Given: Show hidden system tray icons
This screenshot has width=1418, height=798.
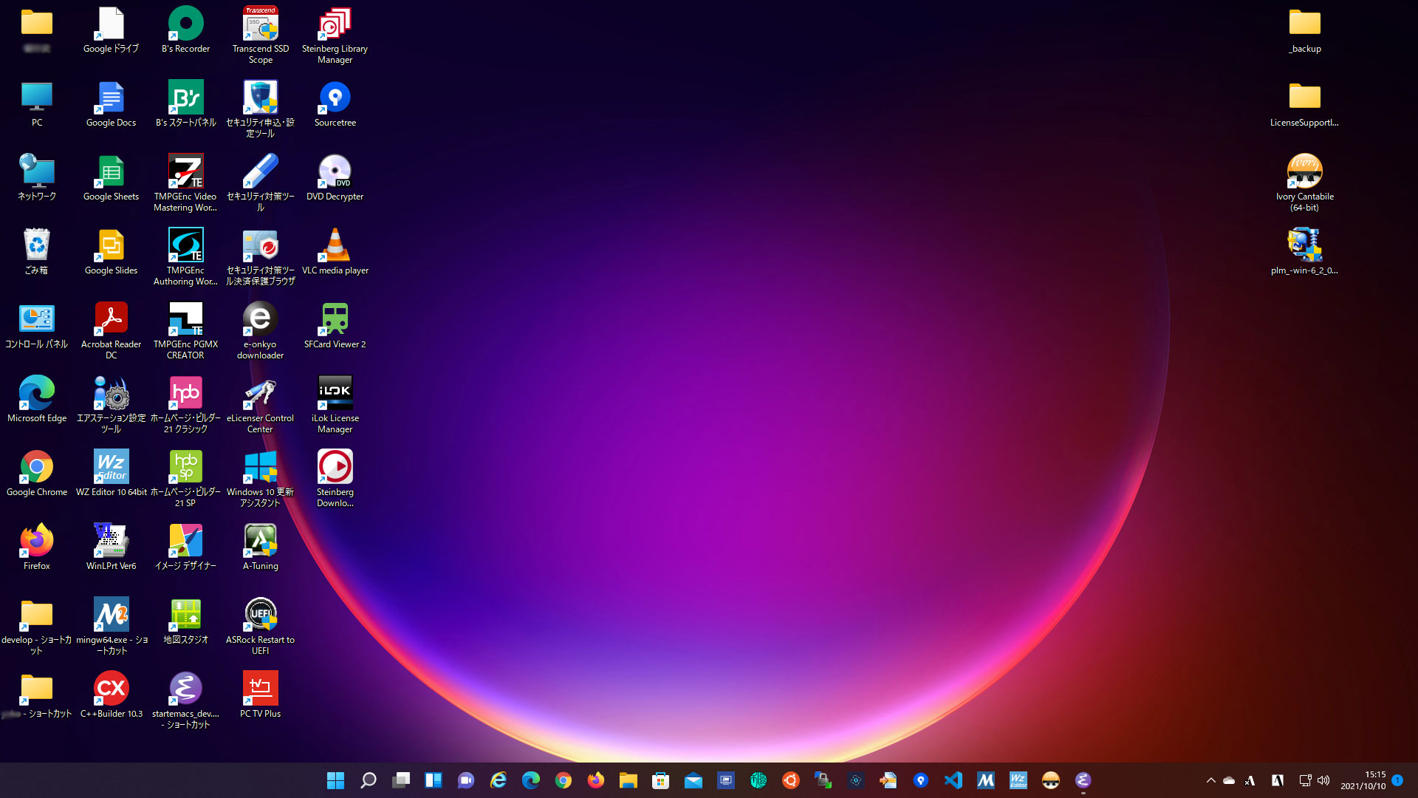Looking at the screenshot, I should (1210, 780).
